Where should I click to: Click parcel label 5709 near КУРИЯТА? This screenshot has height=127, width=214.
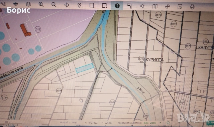click(141, 59)
